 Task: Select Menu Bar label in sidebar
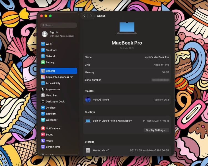coord(51,95)
